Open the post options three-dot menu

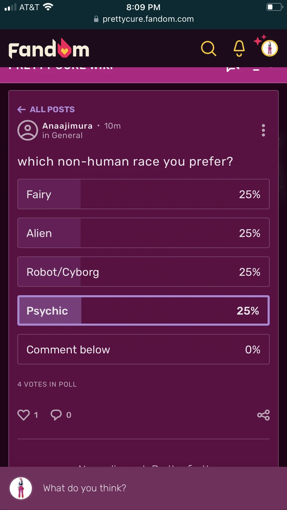(x=263, y=130)
